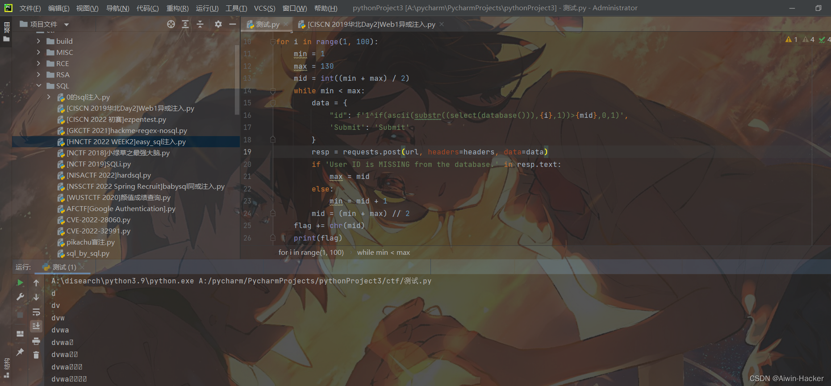Click the down stack trace arrow

(36, 297)
